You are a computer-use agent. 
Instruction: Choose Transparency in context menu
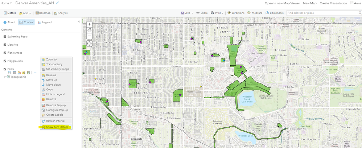click(54, 64)
